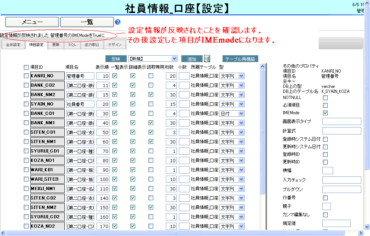
Task: Tick the select-all checkbox beside 項目ID header
Action: pyautogui.click(x=26, y=67)
